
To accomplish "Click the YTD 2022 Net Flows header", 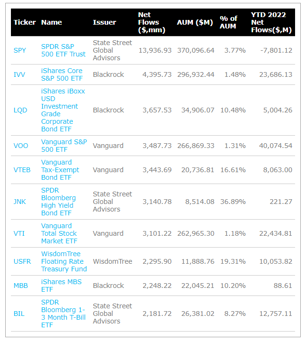I will coord(271,22).
